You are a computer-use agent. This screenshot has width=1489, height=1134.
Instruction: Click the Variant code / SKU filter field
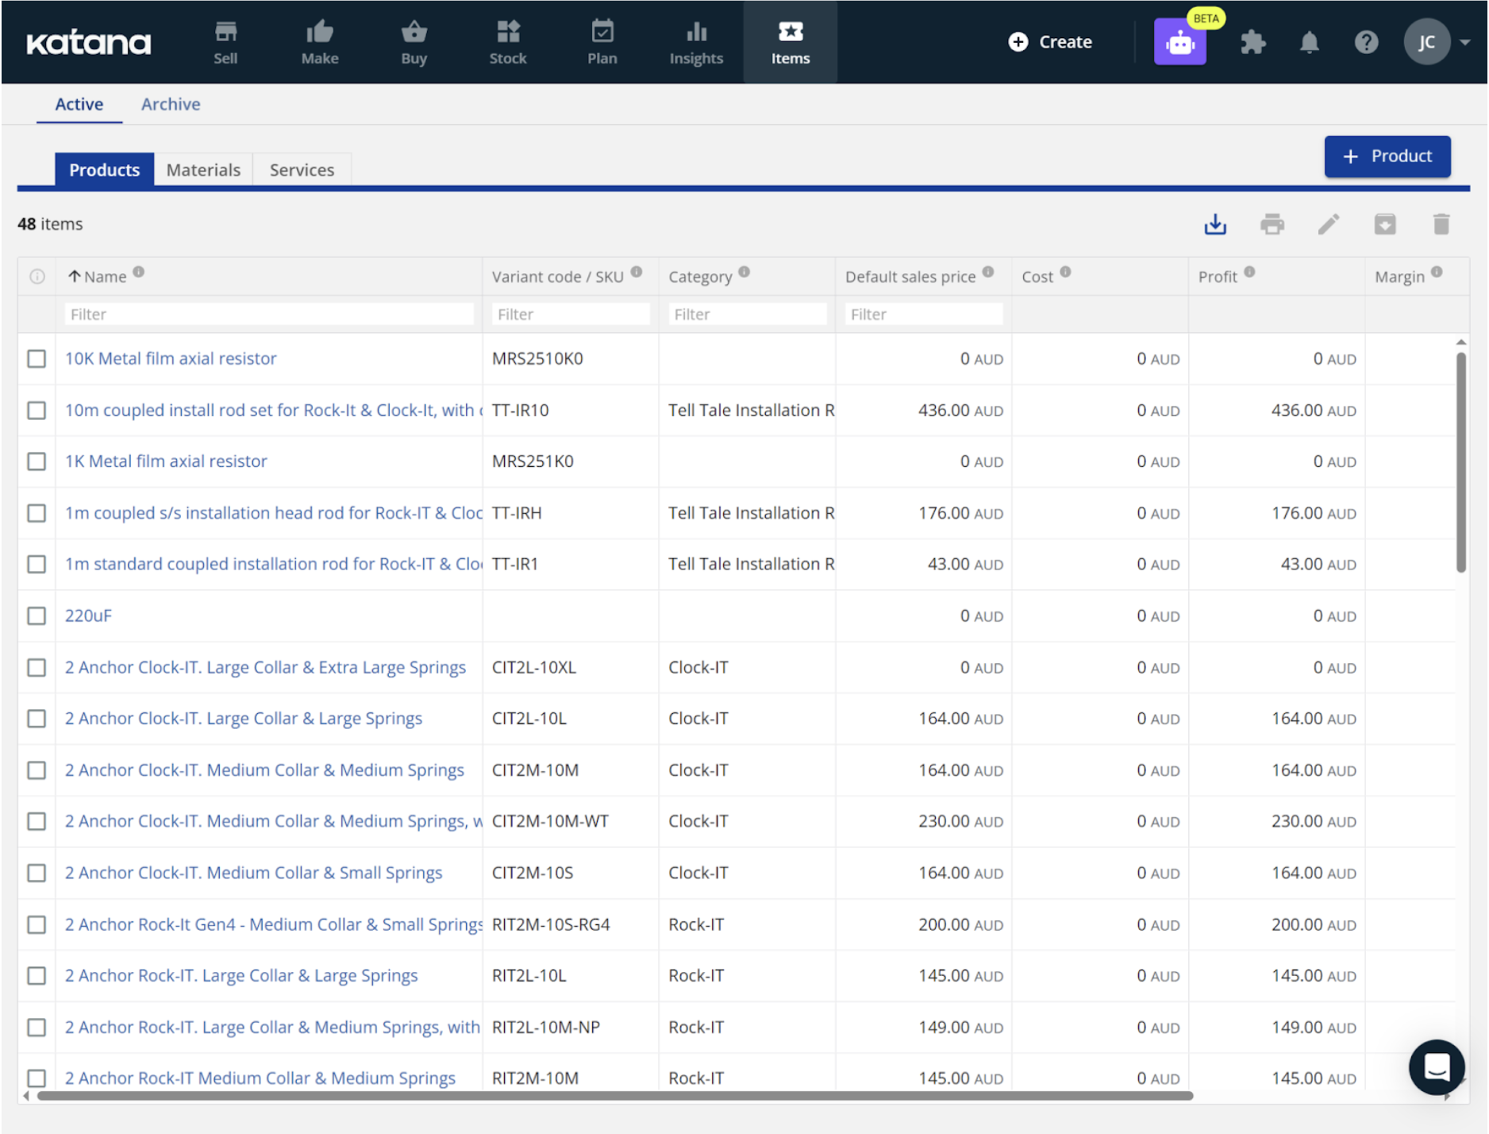point(570,314)
